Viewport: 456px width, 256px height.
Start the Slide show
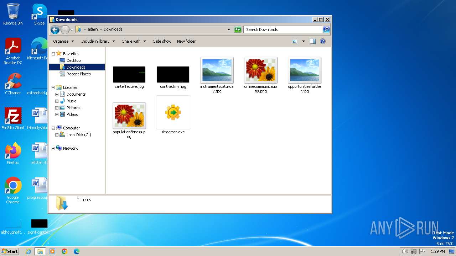[x=162, y=41]
